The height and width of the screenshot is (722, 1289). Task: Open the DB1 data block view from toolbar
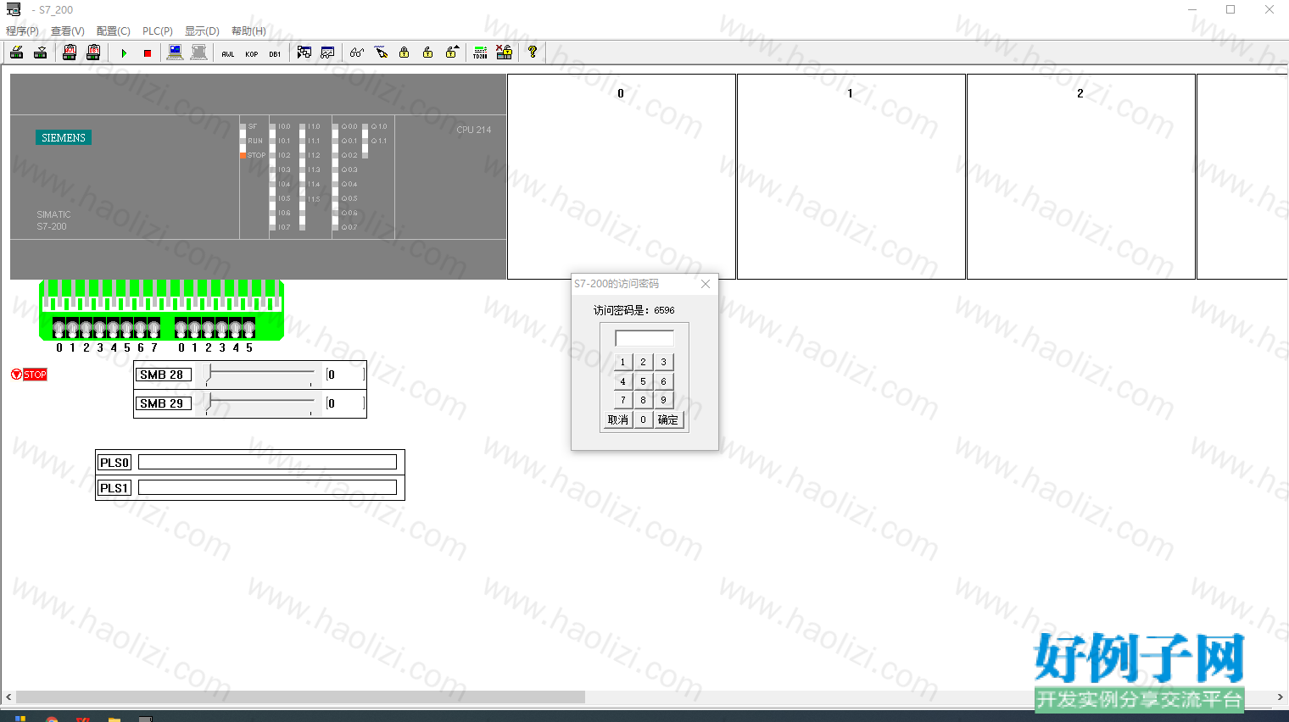point(275,53)
